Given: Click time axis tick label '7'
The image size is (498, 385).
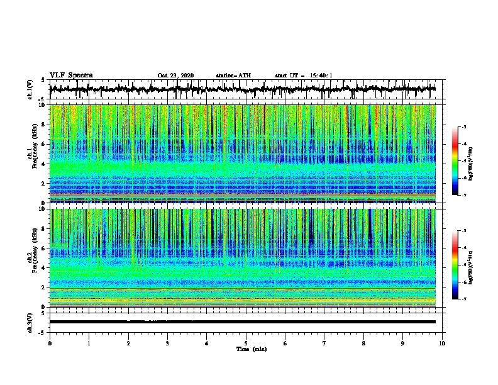Looking at the screenshot, I should point(324,343).
